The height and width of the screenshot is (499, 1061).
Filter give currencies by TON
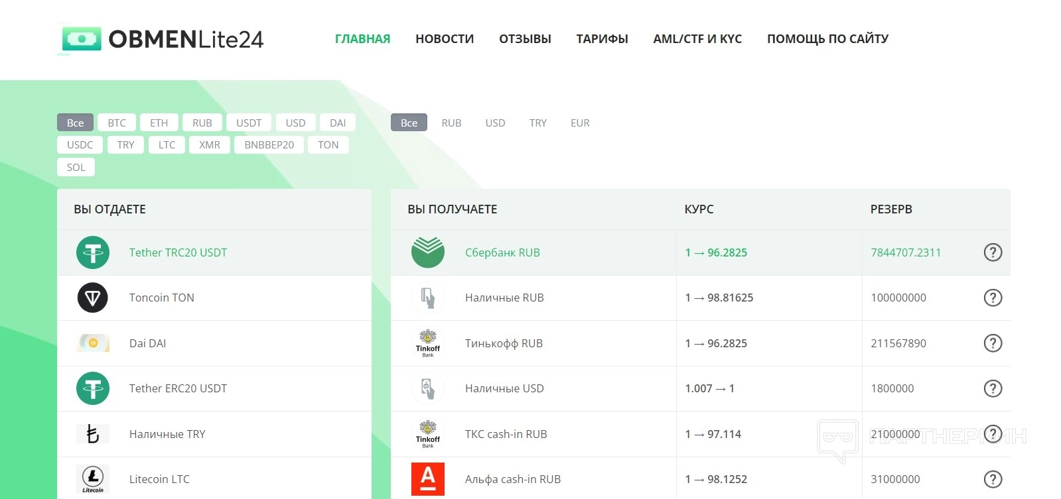(x=328, y=144)
